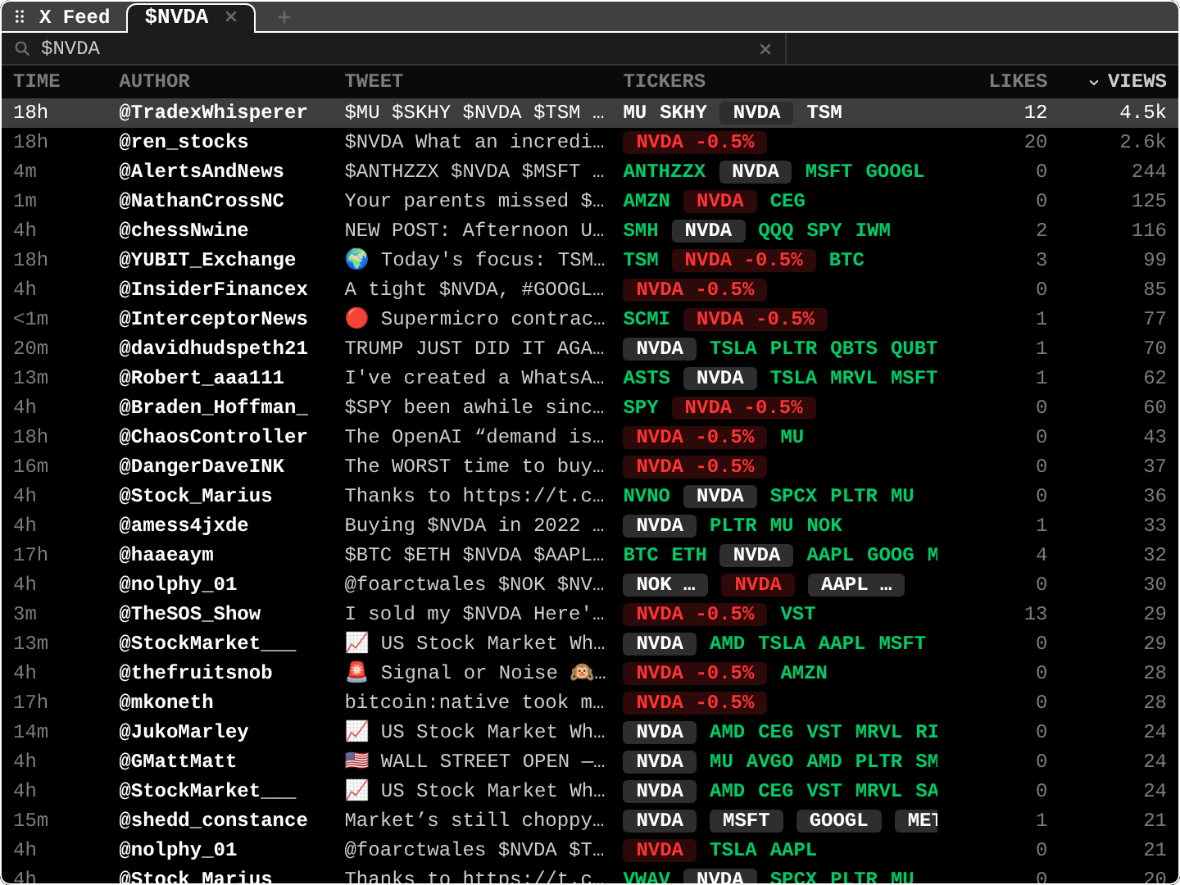
Task: Open the @TheSOS_Show tweet row
Action: click(590, 614)
